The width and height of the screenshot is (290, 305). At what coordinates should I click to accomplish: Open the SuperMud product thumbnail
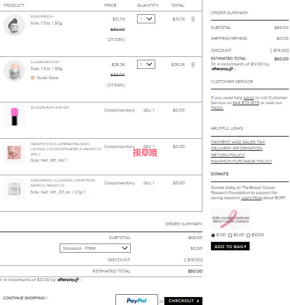pos(14,25)
